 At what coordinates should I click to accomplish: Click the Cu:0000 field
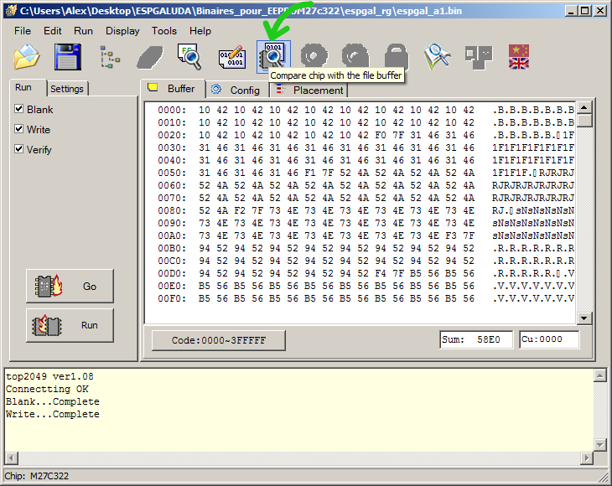pos(548,340)
